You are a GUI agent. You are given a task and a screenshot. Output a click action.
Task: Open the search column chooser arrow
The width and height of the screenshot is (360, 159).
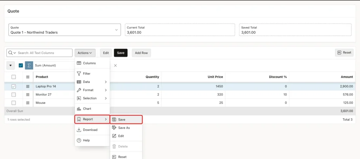tap(15, 53)
